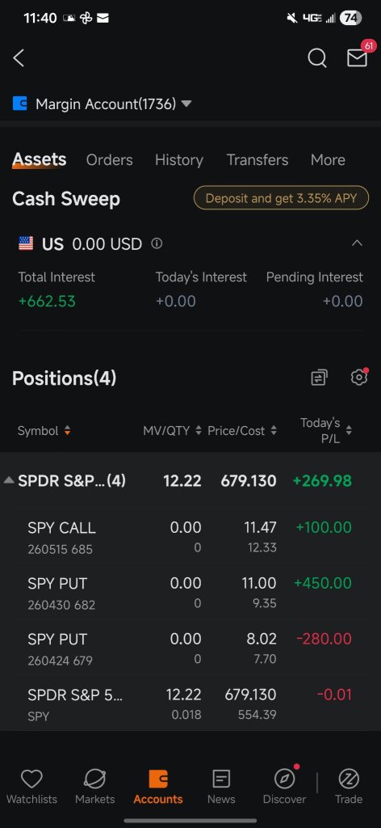Open positions settings gear icon

(x=359, y=377)
